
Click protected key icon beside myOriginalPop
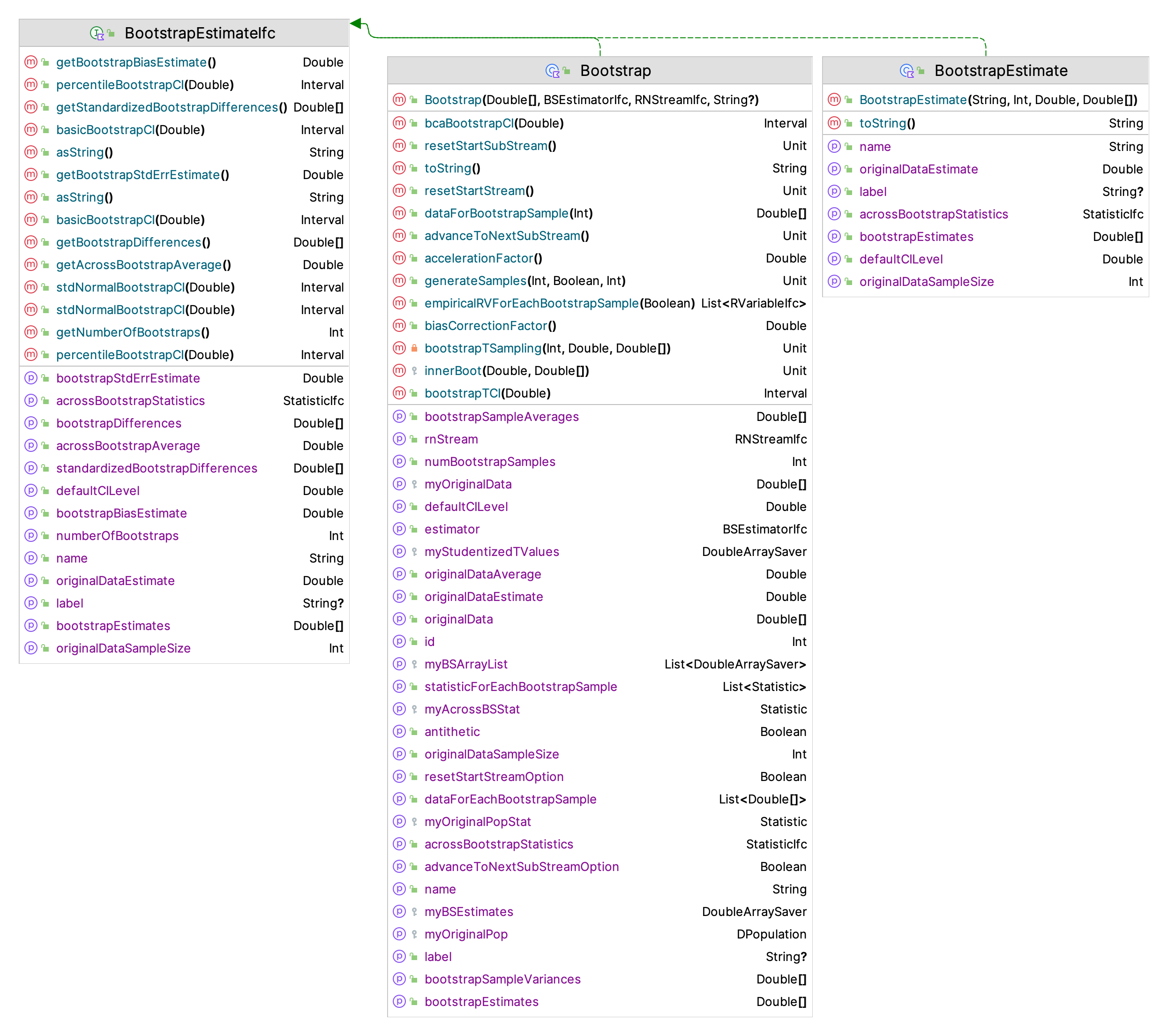pyautogui.click(x=414, y=934)
